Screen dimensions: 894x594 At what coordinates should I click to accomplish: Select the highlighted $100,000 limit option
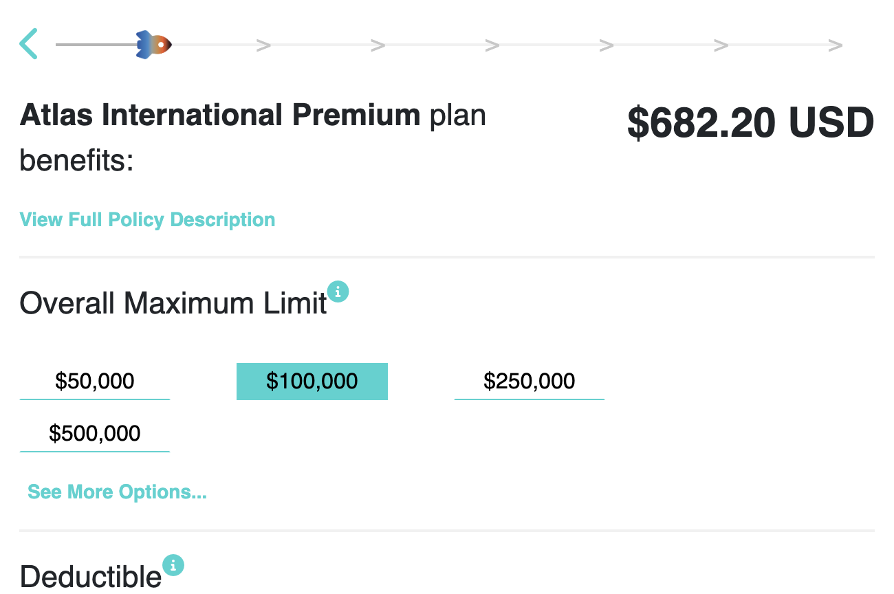click(x=312, y=381)
